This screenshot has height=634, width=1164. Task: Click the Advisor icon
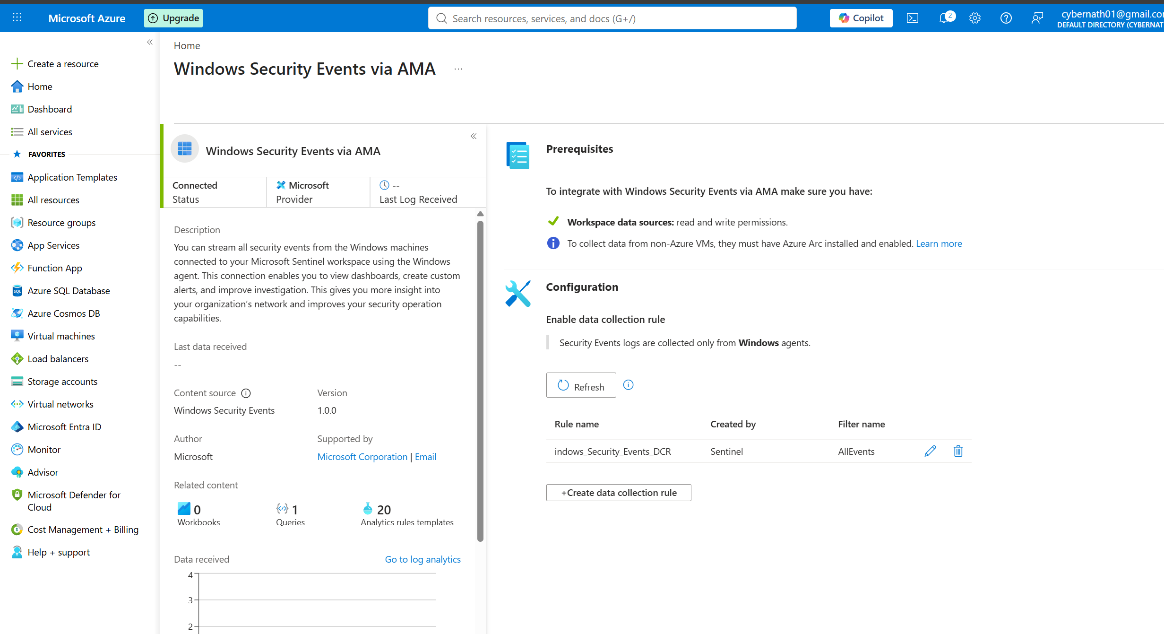tap(17, 472)
